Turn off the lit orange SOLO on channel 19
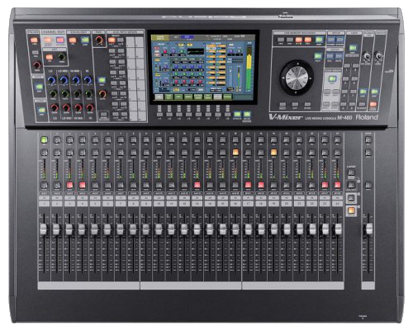Viewport: 413px width, 330px height. 273,152
